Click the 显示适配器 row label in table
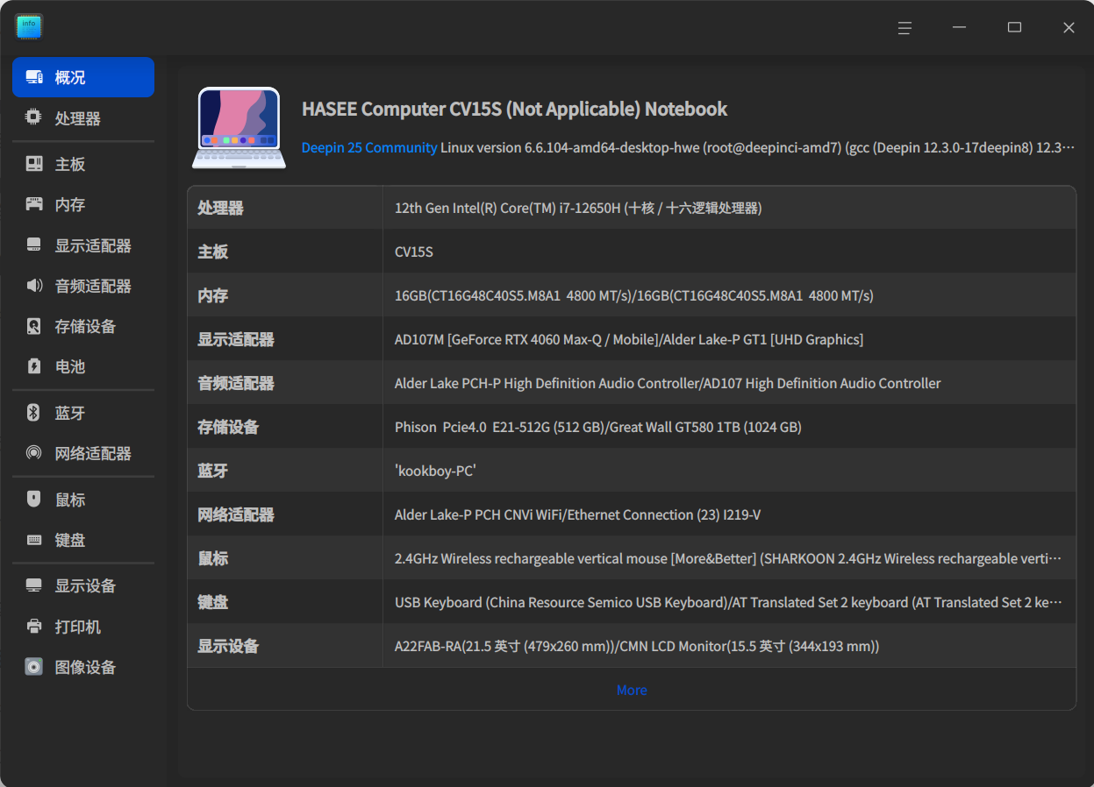The image size is (1094, 787). click(236, 339)
